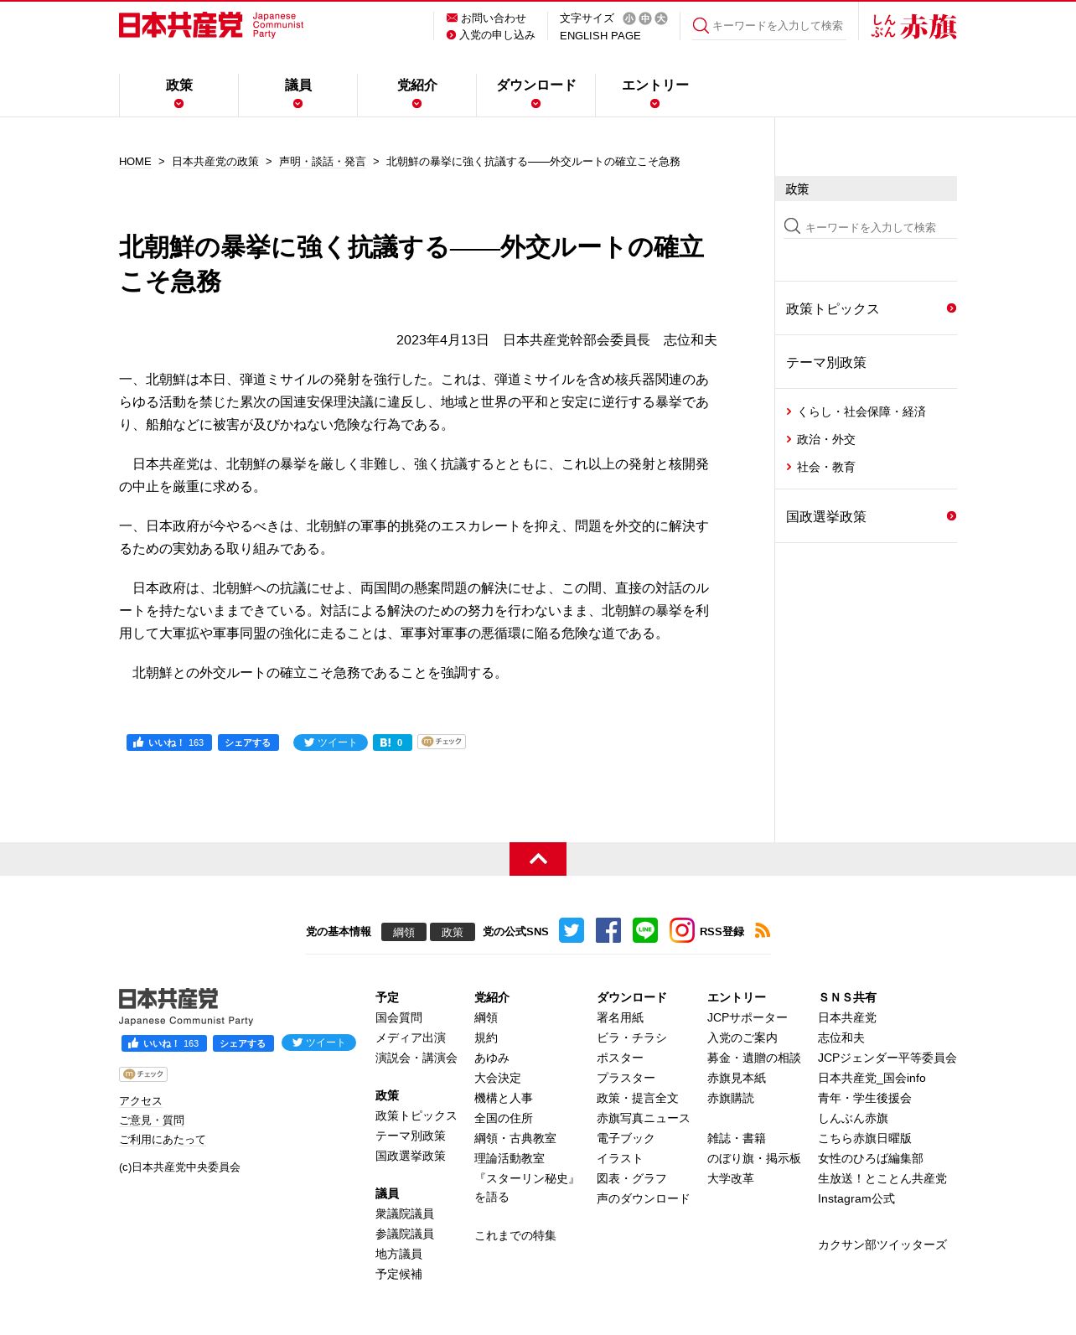The height and width of the screenshot is (1335, 1076).
Task: Click the Hatena bookmark B! button
Action: [x=392, y=743]
